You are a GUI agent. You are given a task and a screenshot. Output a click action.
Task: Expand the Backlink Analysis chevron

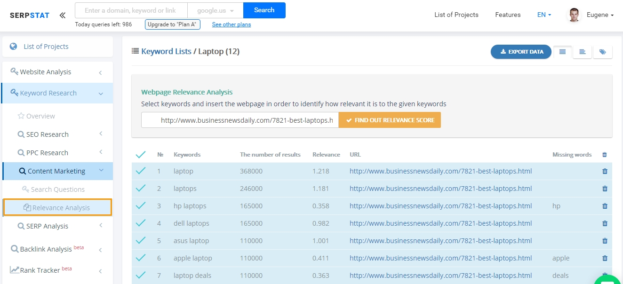click(101, 250)
